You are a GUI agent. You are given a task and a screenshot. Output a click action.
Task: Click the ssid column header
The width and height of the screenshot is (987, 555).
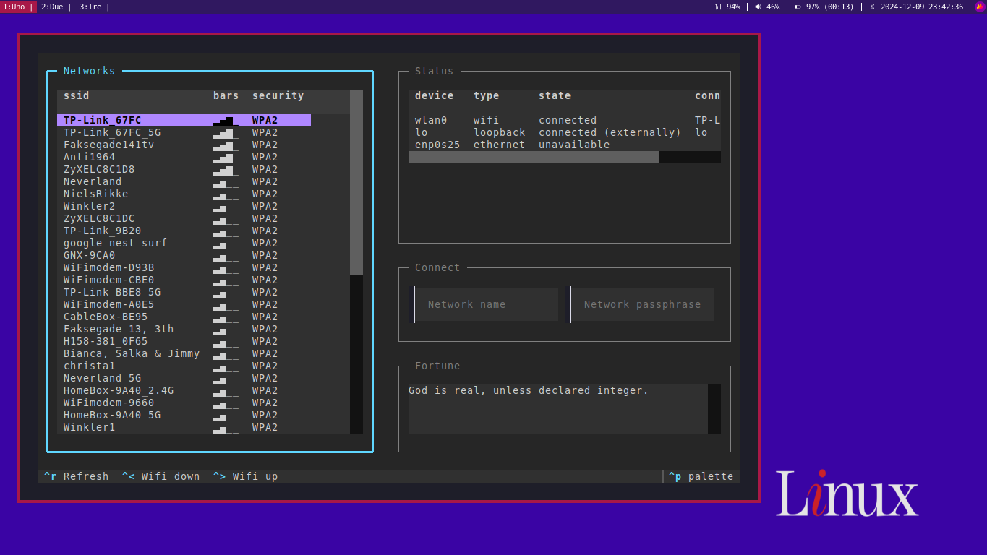(x=77, y=95)
